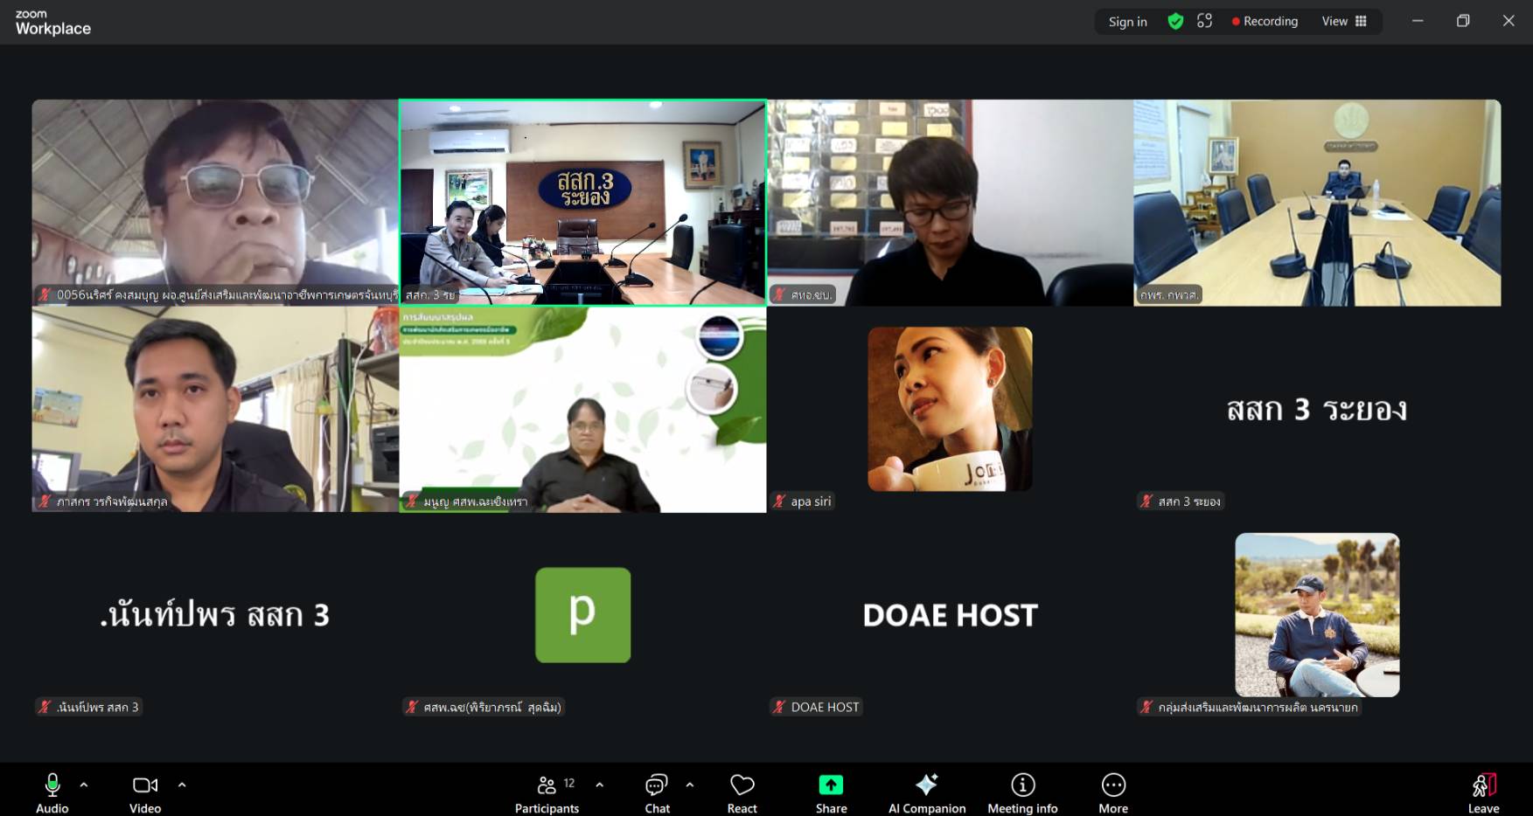The width and height of the screenshot is (1533, 816).
Task: Enter full screen mode using the top bar icon
Action: (1204, 22)
